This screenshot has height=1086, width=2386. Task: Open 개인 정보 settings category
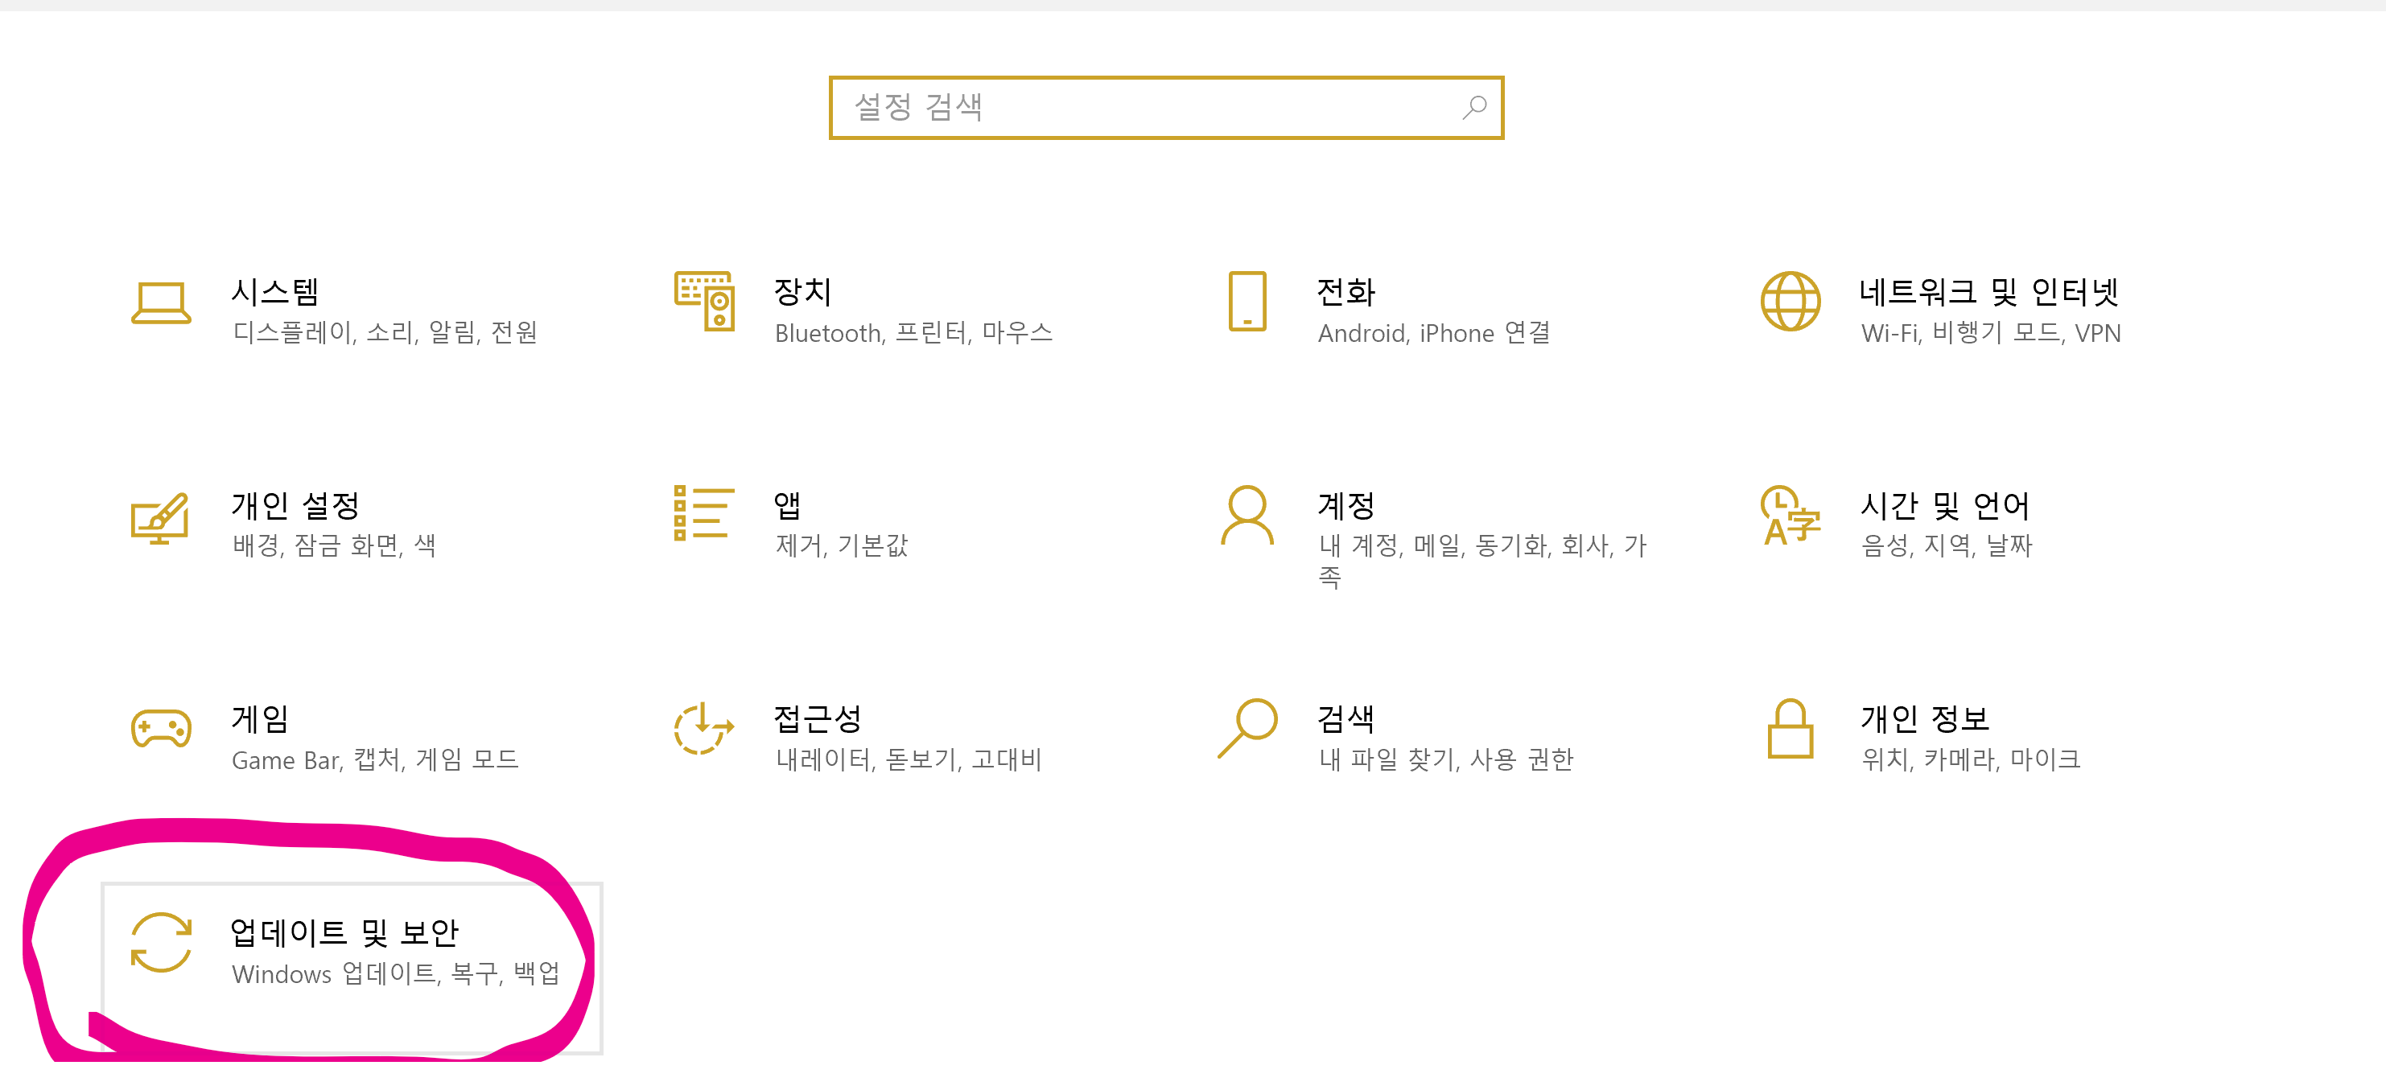1925,718
